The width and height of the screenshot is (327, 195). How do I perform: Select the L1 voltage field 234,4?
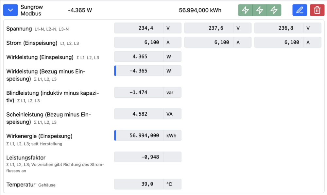pyautogui.click(x=139, y=28)
